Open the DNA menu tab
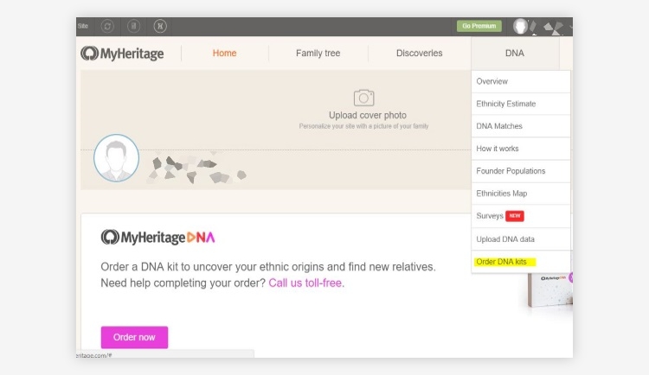 pyautogui.click(x=515, y=53)
